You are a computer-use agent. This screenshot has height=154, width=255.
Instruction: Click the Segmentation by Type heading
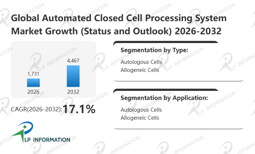click(x=154, y=50)
